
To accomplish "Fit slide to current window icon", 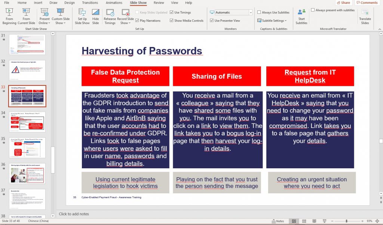I will tap(377, 221).
